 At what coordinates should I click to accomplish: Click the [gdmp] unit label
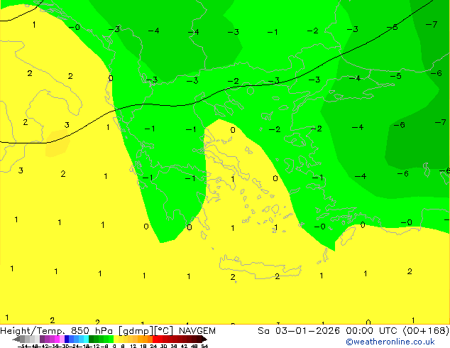[x=136, y=331]
